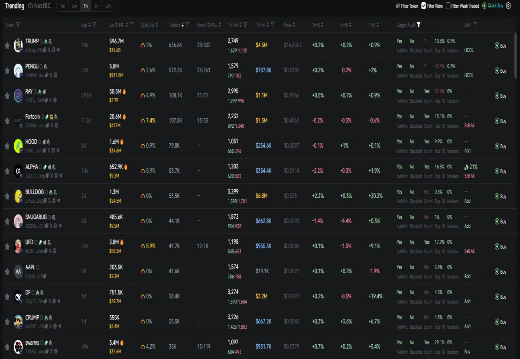Image resolution: width=520 pixels, height=359 pixels.
Task: Open the DF token's X icon
Action: click(x=50, y=301)
